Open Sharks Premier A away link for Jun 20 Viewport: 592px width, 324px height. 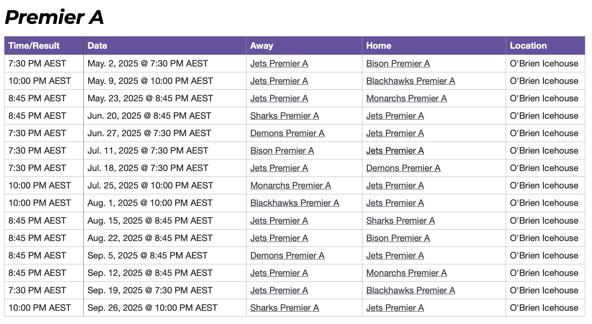[285, 116]
